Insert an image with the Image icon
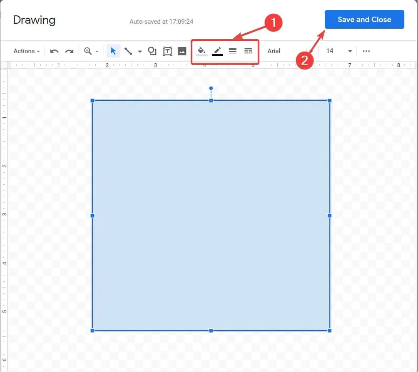 click(x=182, y=51)
